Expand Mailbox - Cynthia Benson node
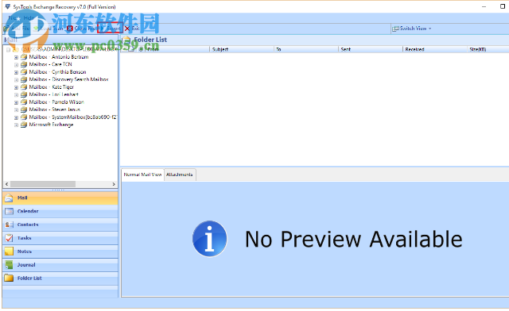This screenshot has height=311, width=509. (x=16, y=72)
